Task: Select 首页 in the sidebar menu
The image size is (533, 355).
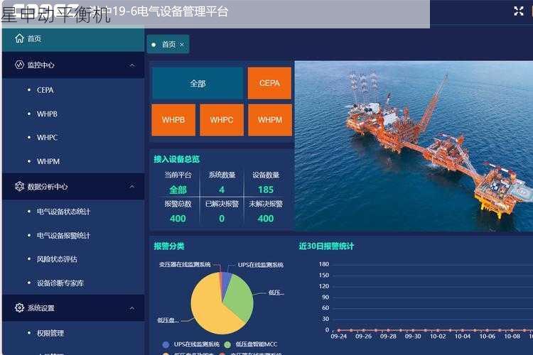Action: coord(73,39)
